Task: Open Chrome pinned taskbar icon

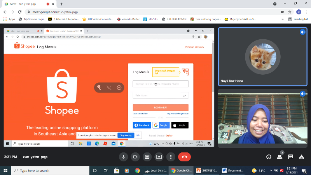Action: (x=137, y=170)
